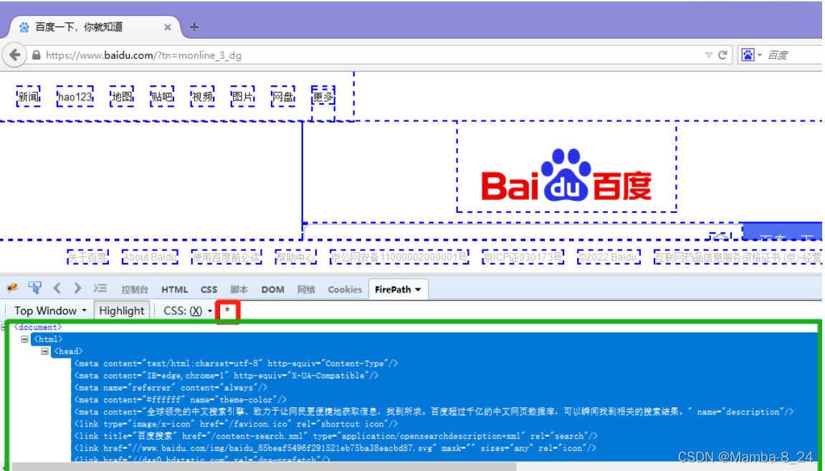Open the FirePath tab dropdown
Screen dimensions: 825x471
[419, 290]
